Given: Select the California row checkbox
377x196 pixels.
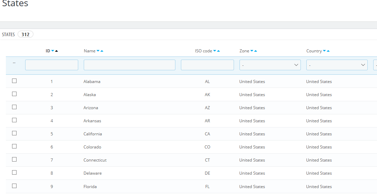Looking at the screenshot, I should pyautogui.click(x=14, y=133).
